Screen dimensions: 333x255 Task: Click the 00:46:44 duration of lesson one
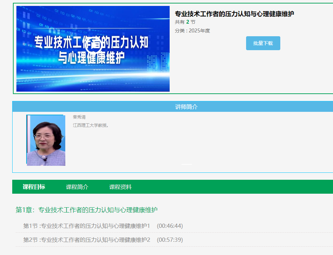170,226
